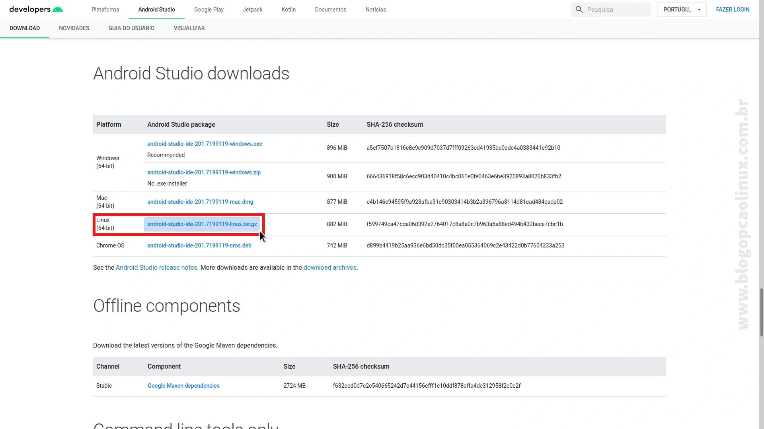Click the Kotlin navigation icon
This screenshot has height=429, width=764.
288,10
